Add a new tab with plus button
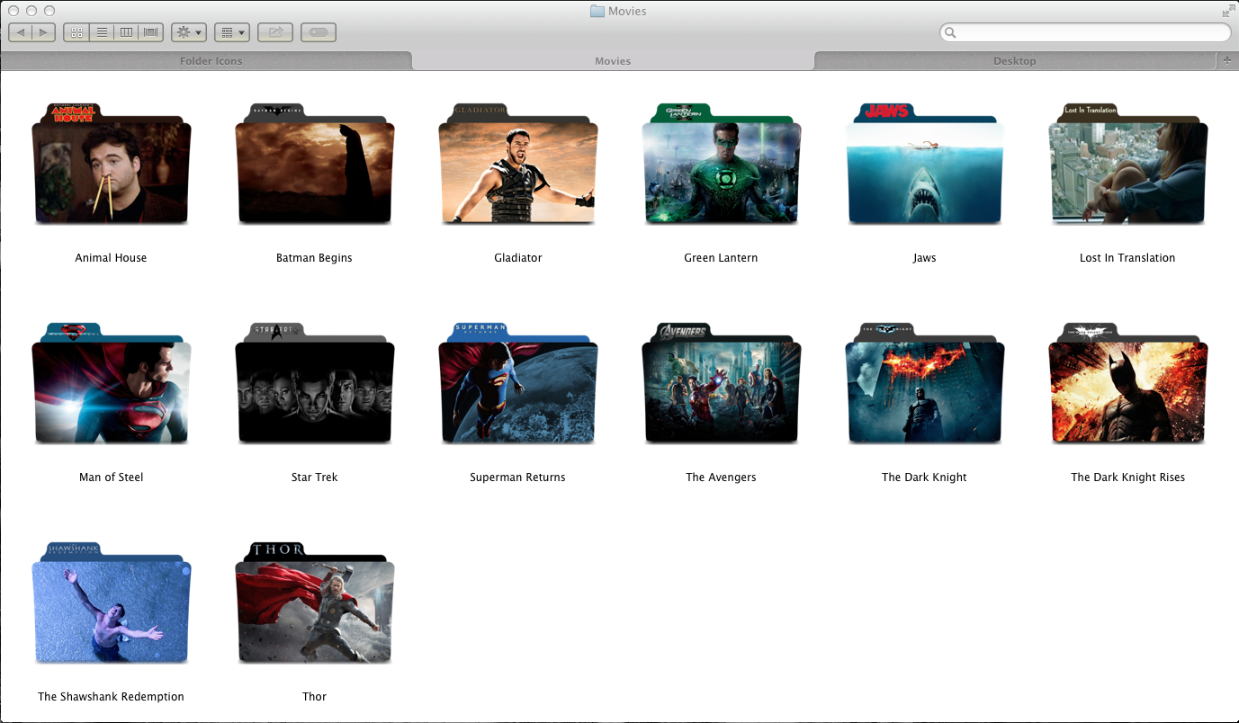The height and width of the screenshot is (723, 1239). (1227, 60)
